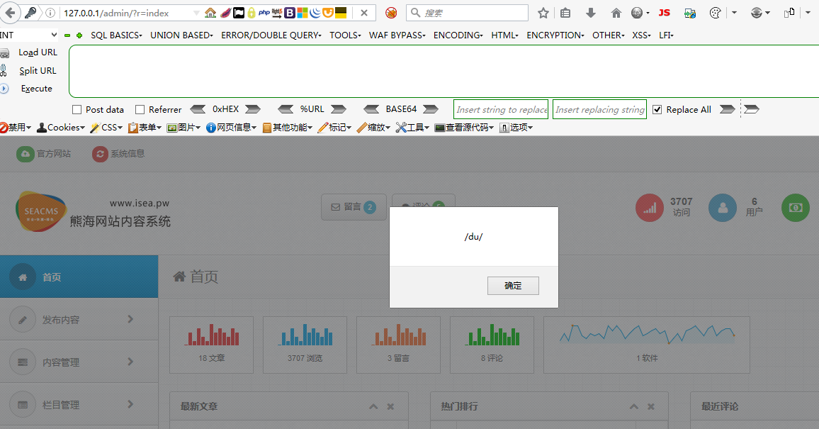Click the Apache feather icon in address bar

[225, 13]
